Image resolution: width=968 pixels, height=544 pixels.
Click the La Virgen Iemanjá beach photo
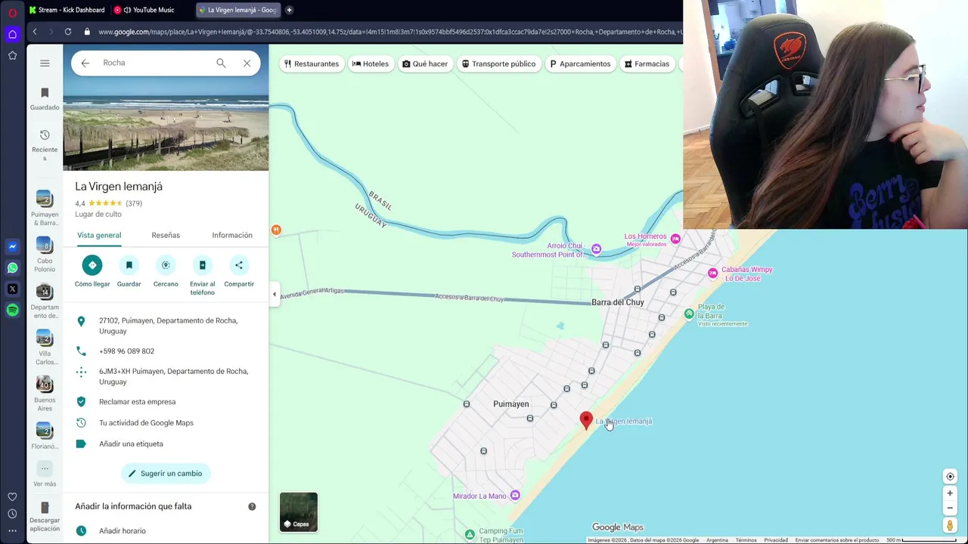(x=166, y=107)
